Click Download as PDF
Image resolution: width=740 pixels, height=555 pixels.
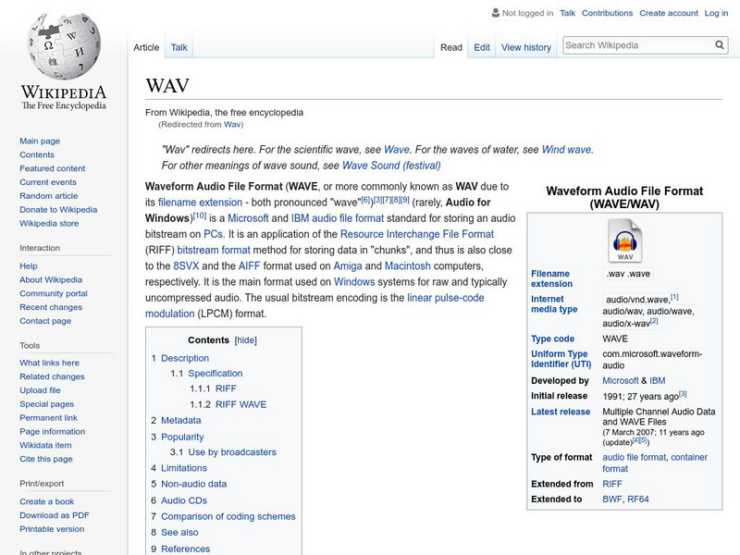click(55, 515)
